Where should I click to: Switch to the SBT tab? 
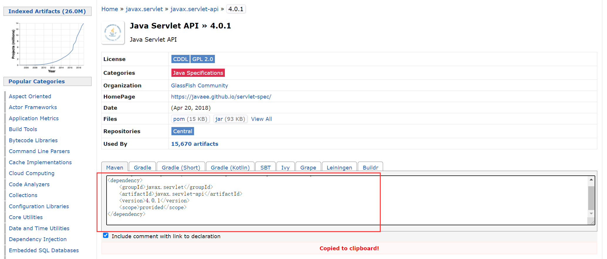pos(265,167)
